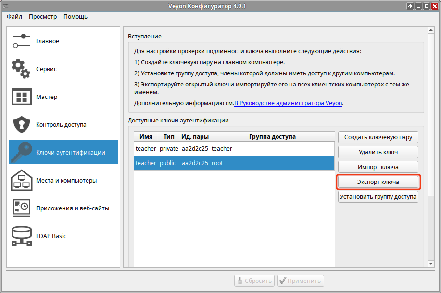Go to the Контроль доступа page label
Viewport: 441px width, 293px height.
point(61,124)
